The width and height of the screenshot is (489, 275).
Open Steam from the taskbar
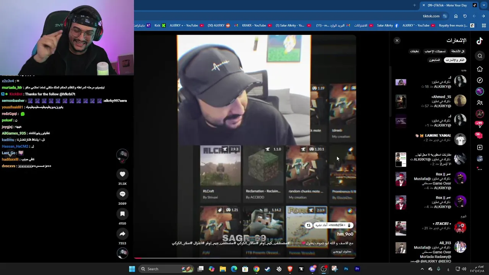(x=267, y=269)
